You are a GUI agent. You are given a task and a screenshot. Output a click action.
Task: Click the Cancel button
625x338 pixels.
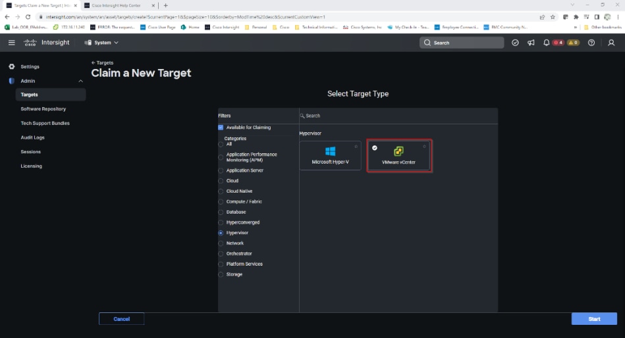(x=122, y=319)
